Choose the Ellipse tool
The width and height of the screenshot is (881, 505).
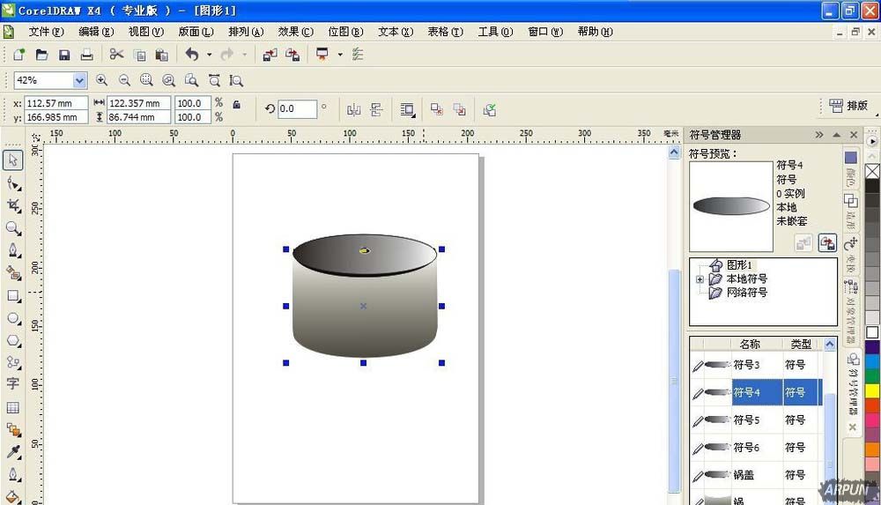tap(13, 318)
